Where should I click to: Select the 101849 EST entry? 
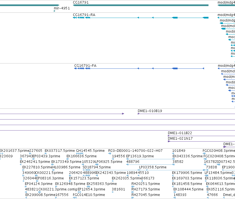(x=179, y=151)
